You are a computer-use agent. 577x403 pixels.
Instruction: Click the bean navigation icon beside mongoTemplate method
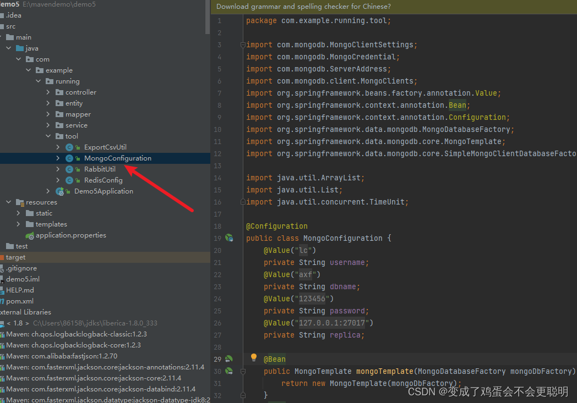coord(230,371)
